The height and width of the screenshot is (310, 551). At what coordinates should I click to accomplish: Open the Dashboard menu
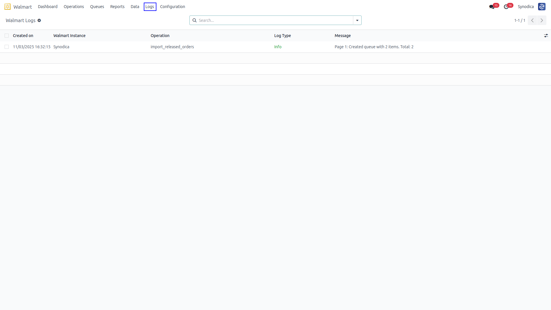tap(48, 7)
